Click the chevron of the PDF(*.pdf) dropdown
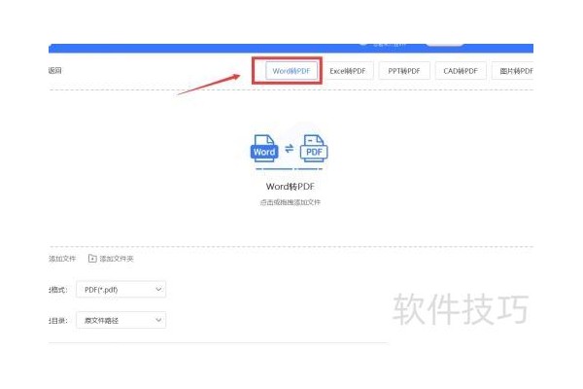 158,289
